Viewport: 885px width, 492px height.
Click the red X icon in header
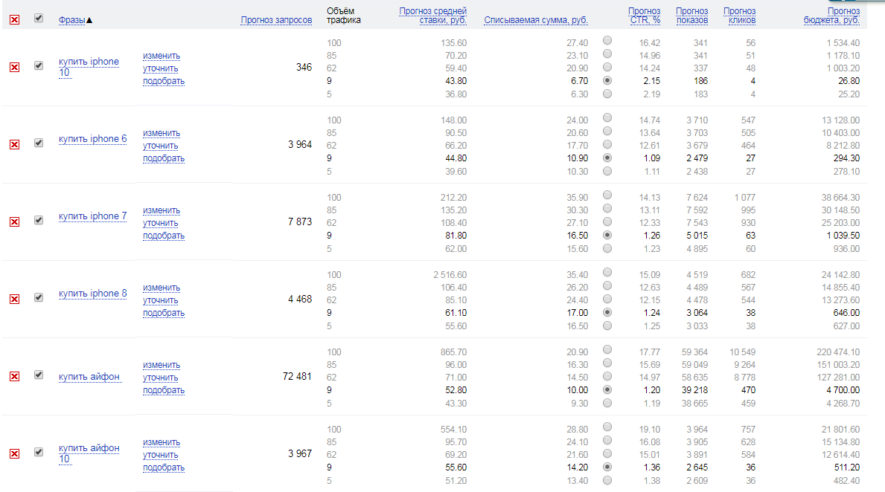pos(14,20)
